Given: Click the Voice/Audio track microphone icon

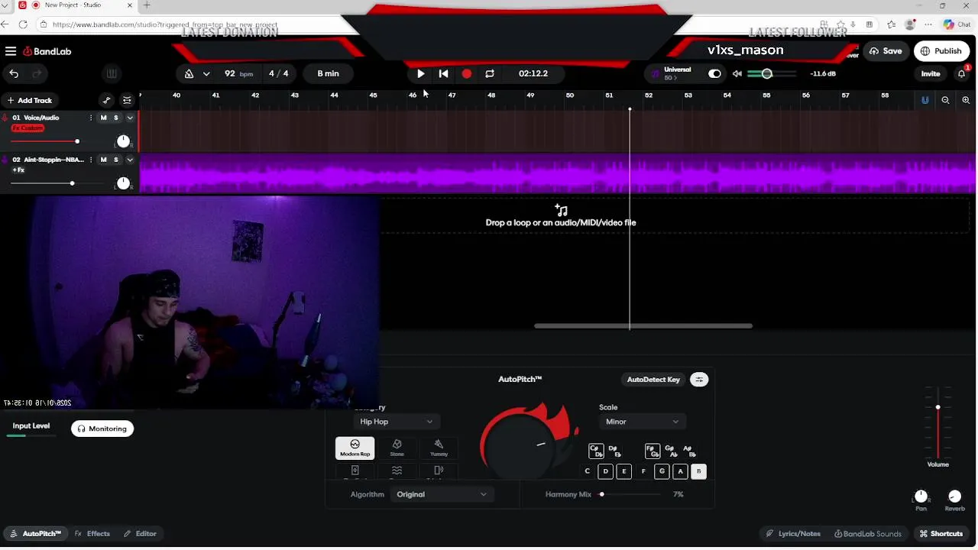Looking at the screenshot, I should 5,118.
